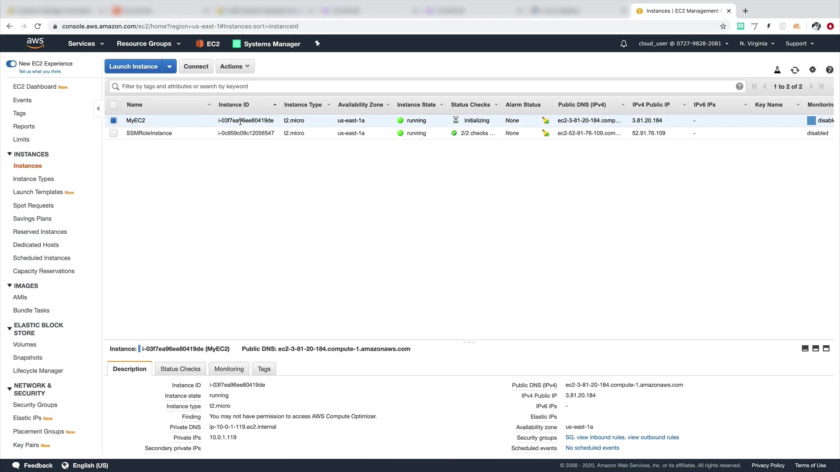
Task: Switch to the Status Checks tab
Action: (x=180, y=369)
